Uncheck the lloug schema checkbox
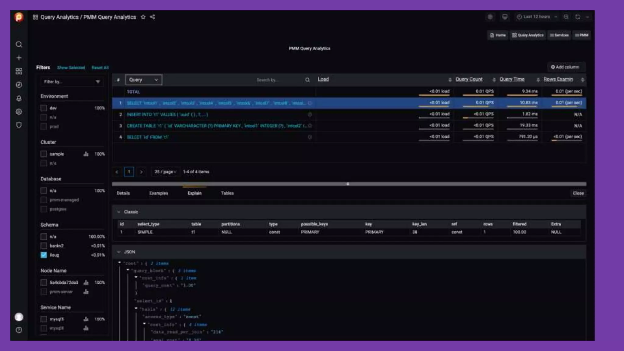This screenshot has height=351, width=624. tap(44, 255)
